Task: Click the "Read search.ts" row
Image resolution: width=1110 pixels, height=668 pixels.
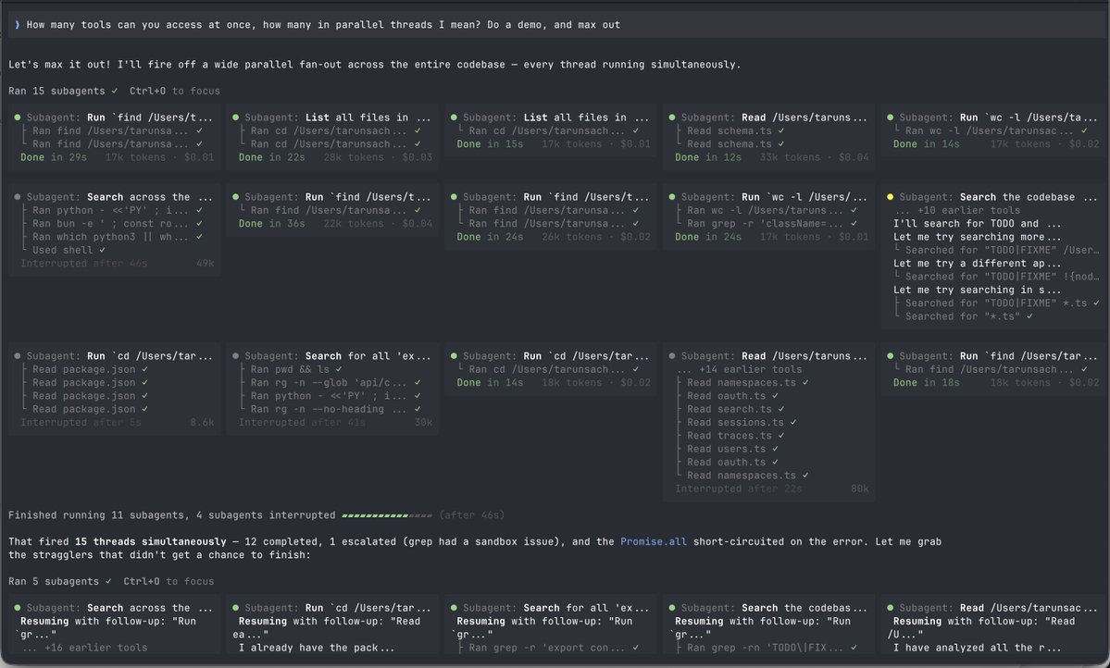Action: tap(736, 409)
